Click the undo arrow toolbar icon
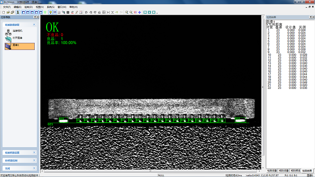Image resolution: width=315 pixels, height=177 pixels. 117,12
